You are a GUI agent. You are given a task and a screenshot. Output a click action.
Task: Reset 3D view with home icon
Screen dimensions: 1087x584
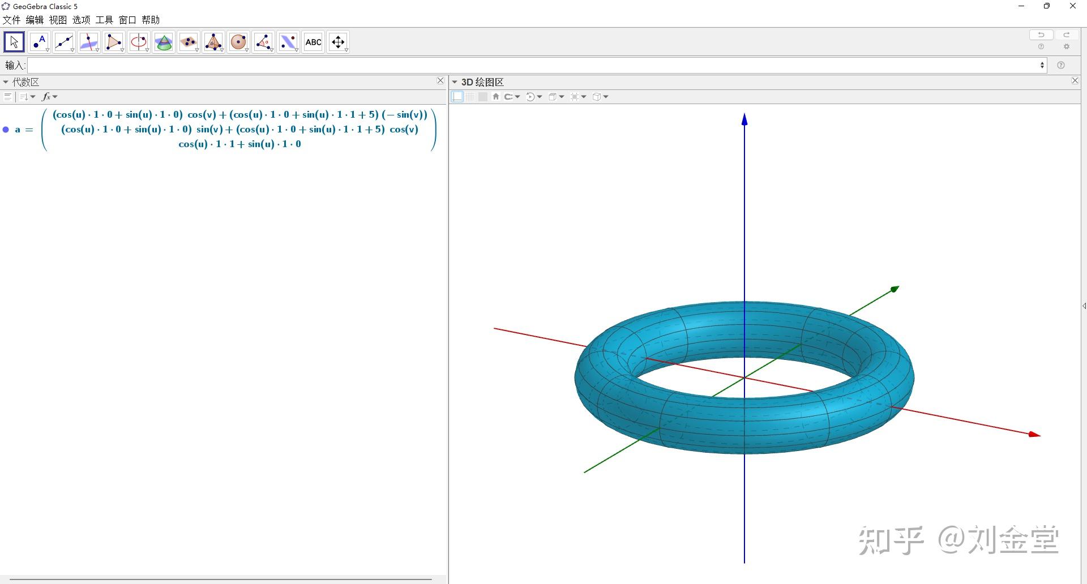click(496, 97)
